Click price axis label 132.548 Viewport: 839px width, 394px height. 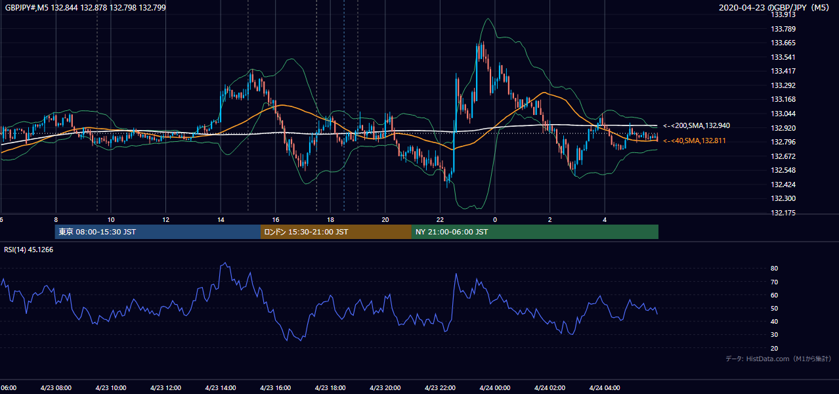tap(783, 171)
